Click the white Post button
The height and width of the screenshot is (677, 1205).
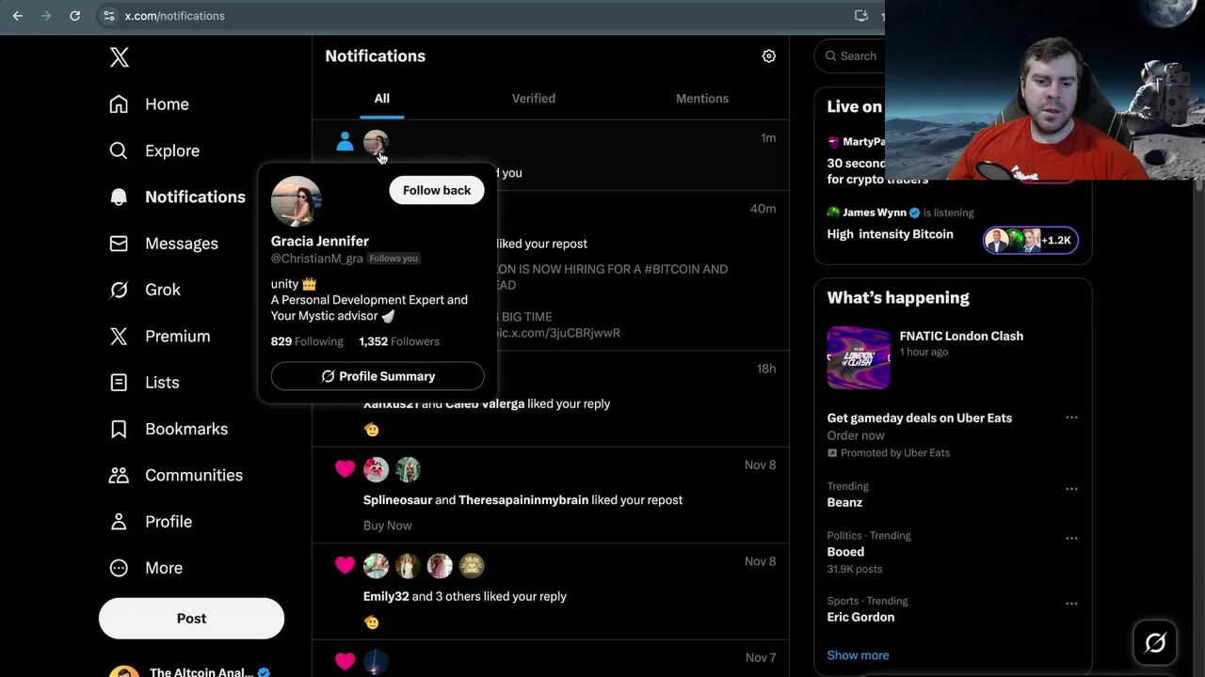(191, 619)
